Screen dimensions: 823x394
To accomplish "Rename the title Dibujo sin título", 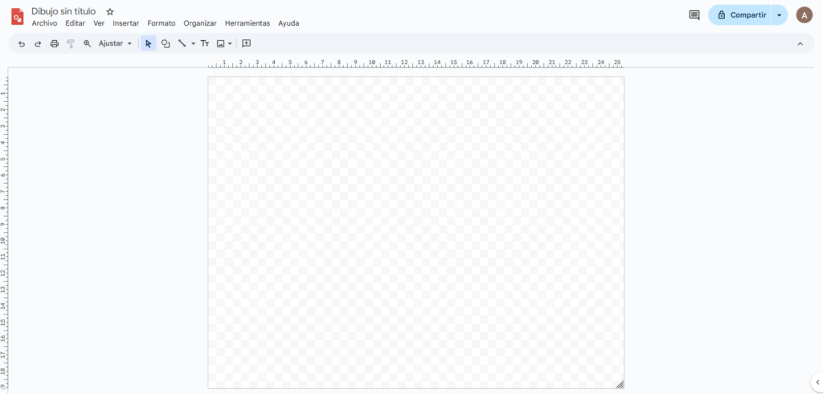I will (x=63, y=11).
